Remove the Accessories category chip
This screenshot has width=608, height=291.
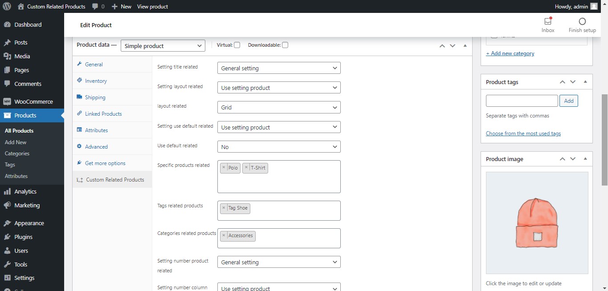[224, 236]
